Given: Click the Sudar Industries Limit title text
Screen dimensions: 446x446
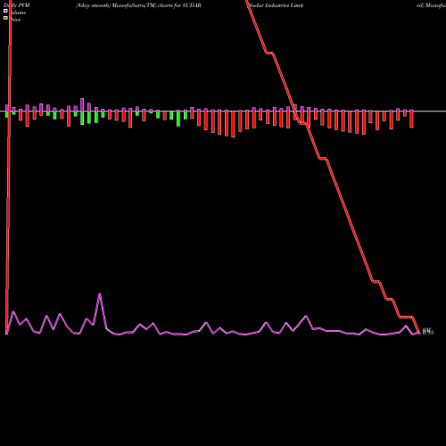Looking at the screenshot, I should 277,5.
